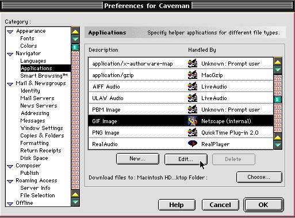This screenshot has height=218, width=295.
Task: Click the LiveAudio icon in ULAW Audio row
Action: pos(193,98)
